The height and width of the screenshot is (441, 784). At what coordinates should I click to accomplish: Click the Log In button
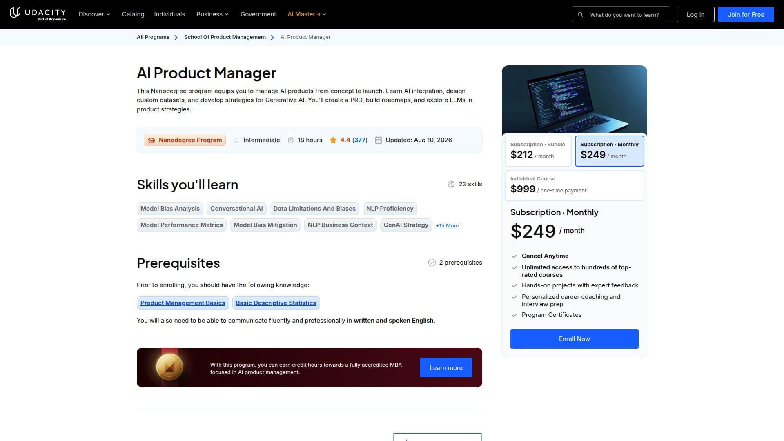[x=695, y=14]
